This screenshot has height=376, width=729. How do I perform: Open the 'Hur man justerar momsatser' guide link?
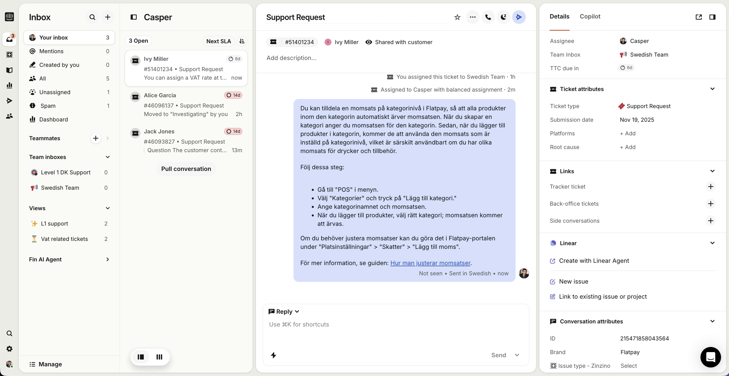[430, 263]
